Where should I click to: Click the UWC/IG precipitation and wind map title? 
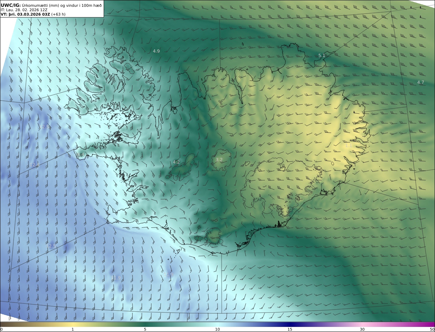click(51, 5)
